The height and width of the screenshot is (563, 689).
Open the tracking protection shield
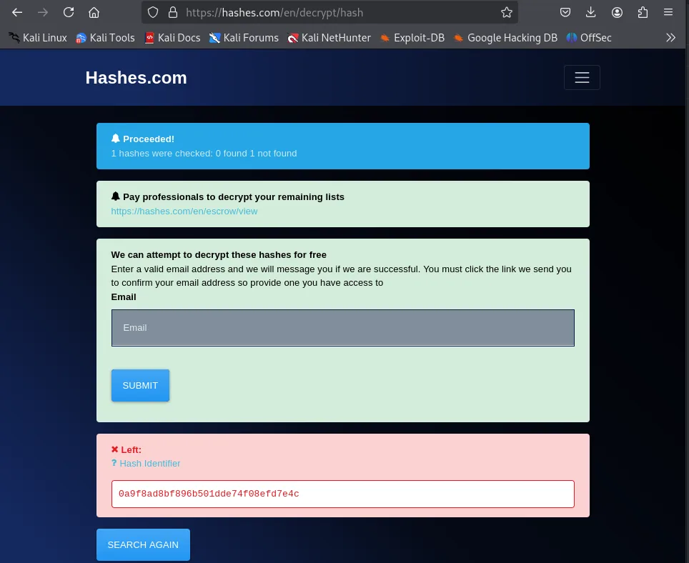[x=153, y=12]
